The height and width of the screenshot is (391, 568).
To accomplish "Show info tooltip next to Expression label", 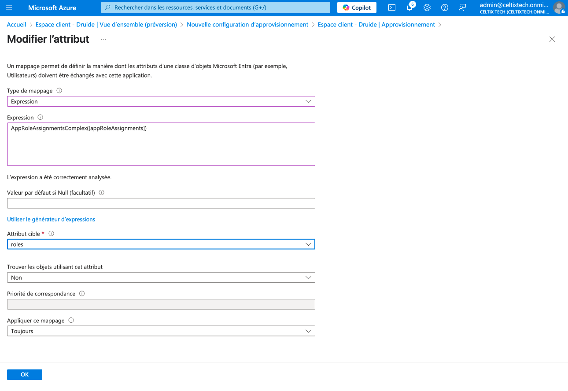I will (41, 118).
